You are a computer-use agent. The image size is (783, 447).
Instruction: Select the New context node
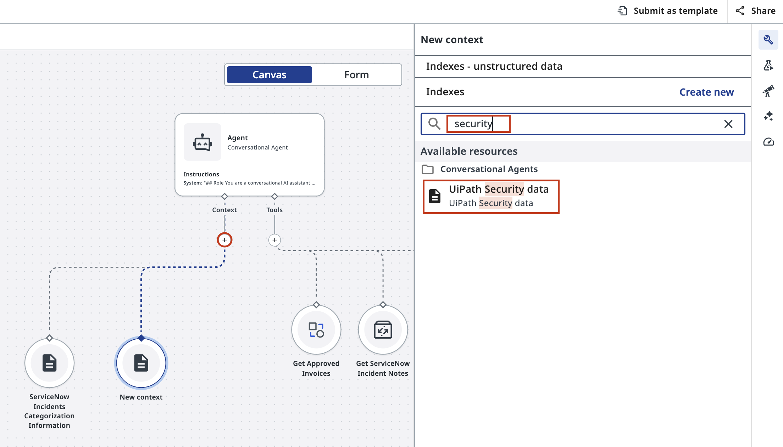pyautogui.click(x=141, y=363)
